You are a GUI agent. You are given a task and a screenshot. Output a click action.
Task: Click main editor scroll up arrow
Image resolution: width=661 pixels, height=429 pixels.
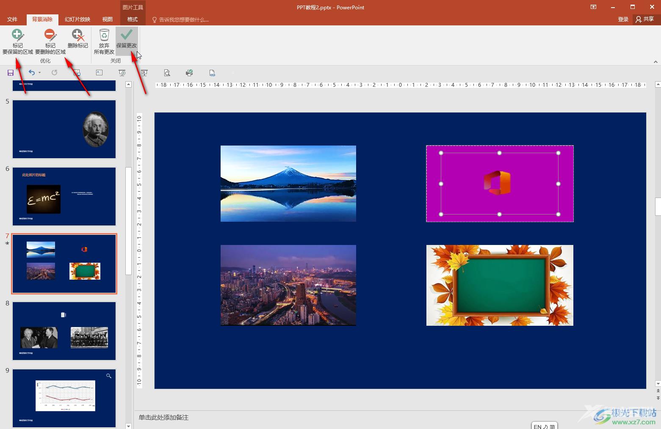tap(658, 85)
